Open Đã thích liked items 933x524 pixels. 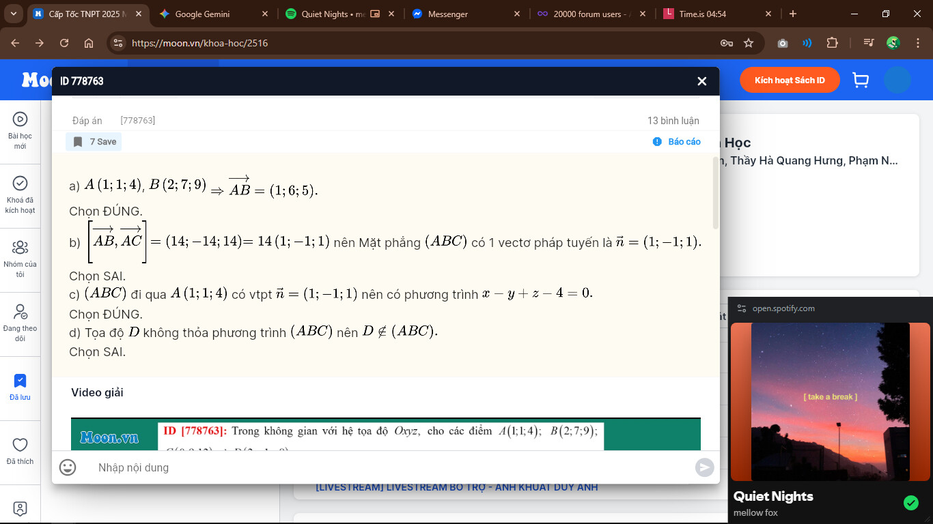pos(20,450)
